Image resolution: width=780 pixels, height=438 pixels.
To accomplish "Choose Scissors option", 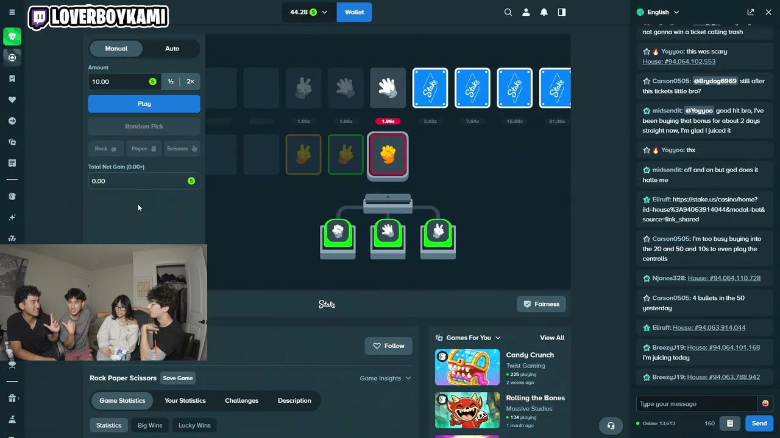I will [x=182, y=148].
